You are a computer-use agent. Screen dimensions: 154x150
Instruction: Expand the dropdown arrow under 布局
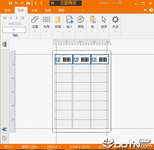pos(46,32)
